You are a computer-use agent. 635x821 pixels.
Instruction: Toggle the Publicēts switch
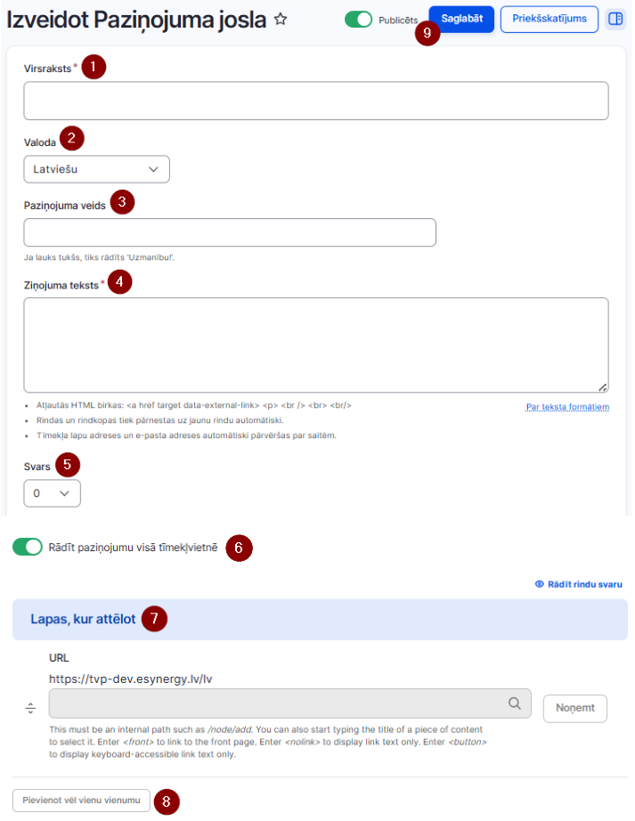click(358, 20)
